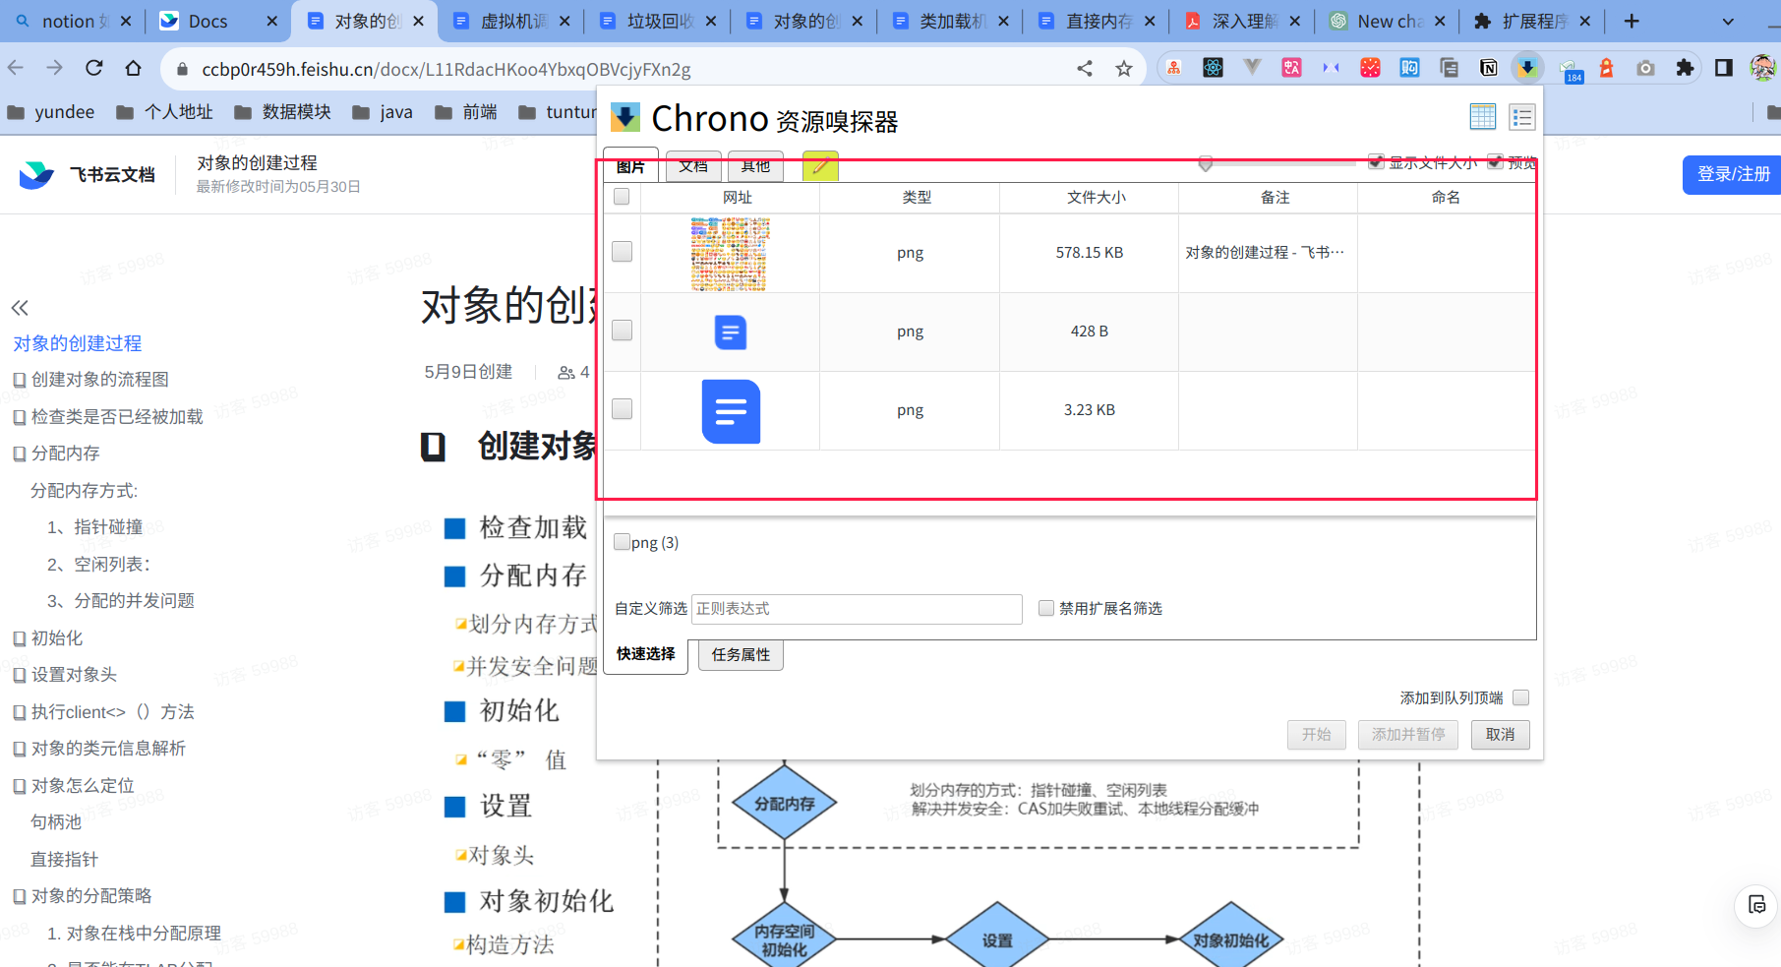The height and width of the screenshot is (967, 1781).
Task: Open the java bookmarks folder
Action: [384, 112]
